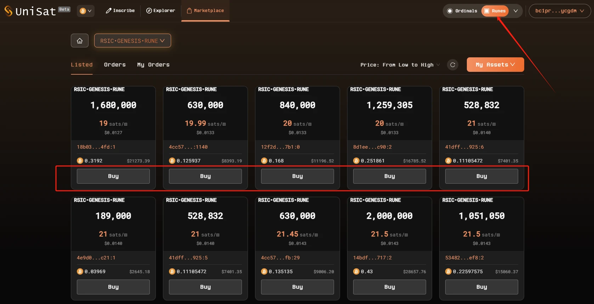
Task: Select the Marketplace tab in header
Action: pos(205,11)
